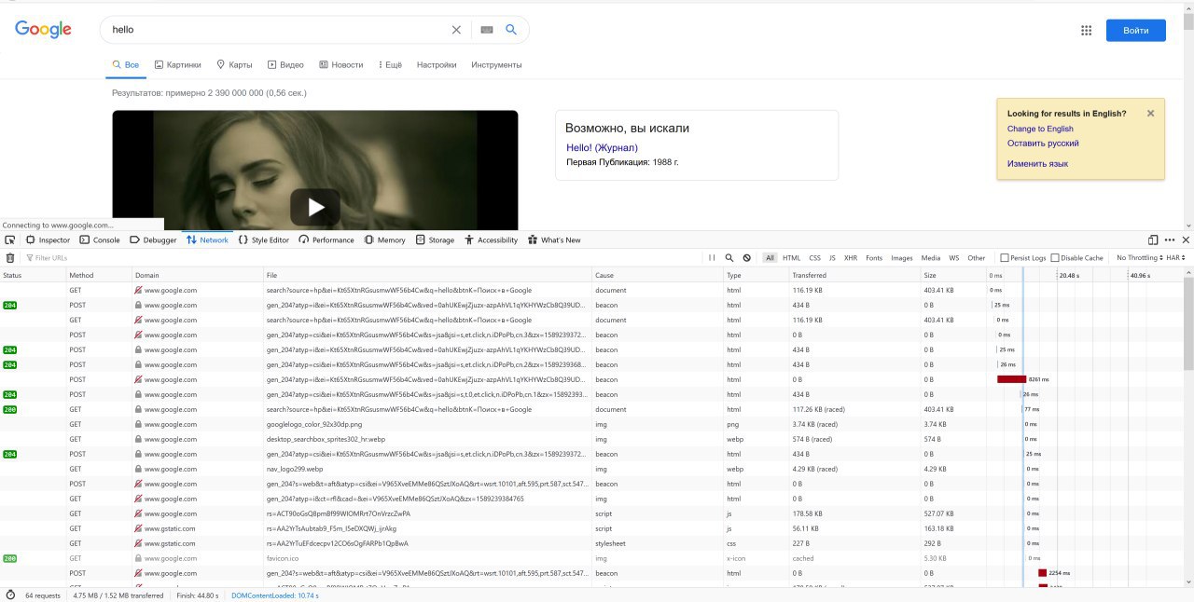Click the Изменить язык link
This screenshot has height=602, width=1194.
(1037, 164)
